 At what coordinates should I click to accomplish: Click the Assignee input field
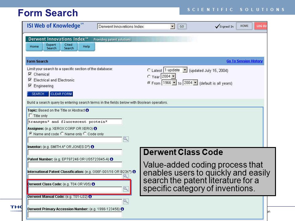[75, 140]
